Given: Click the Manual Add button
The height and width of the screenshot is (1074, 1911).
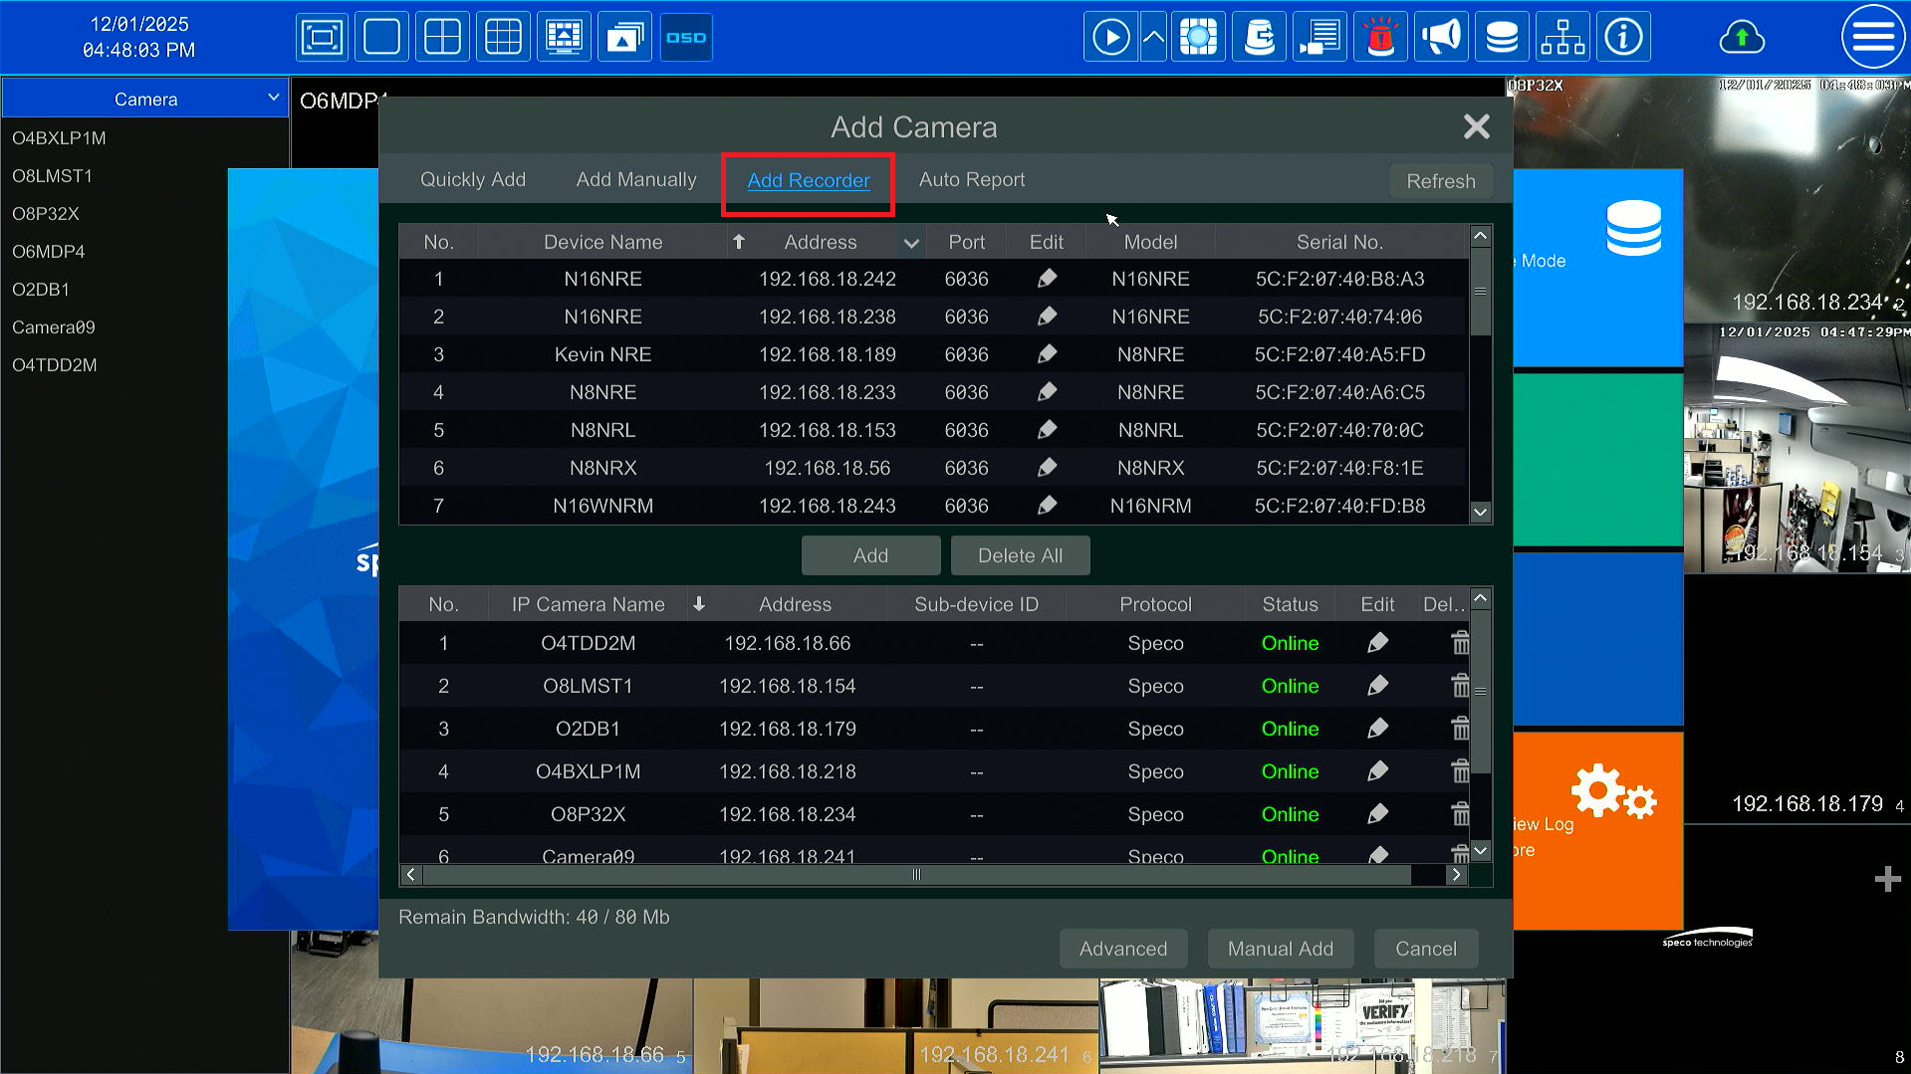Looking at the screenshot, I should click(1280, 948).
